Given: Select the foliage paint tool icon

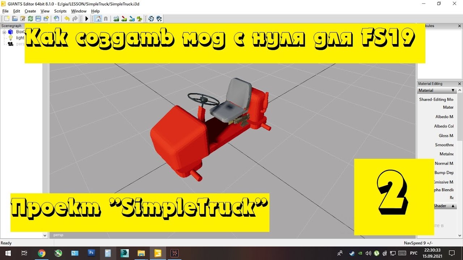Looking at the screenshot, I should click(x=140, y=19).
